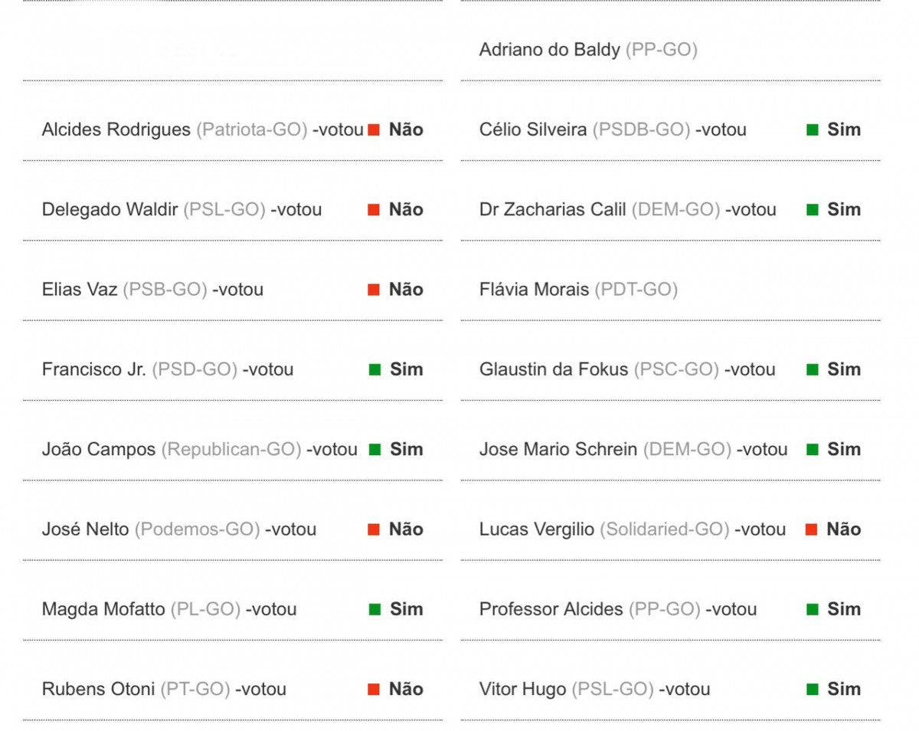
Task: Click the Sim label for Glaustin da Fokus
Action: pyautogui.click(x=844, y=369)
